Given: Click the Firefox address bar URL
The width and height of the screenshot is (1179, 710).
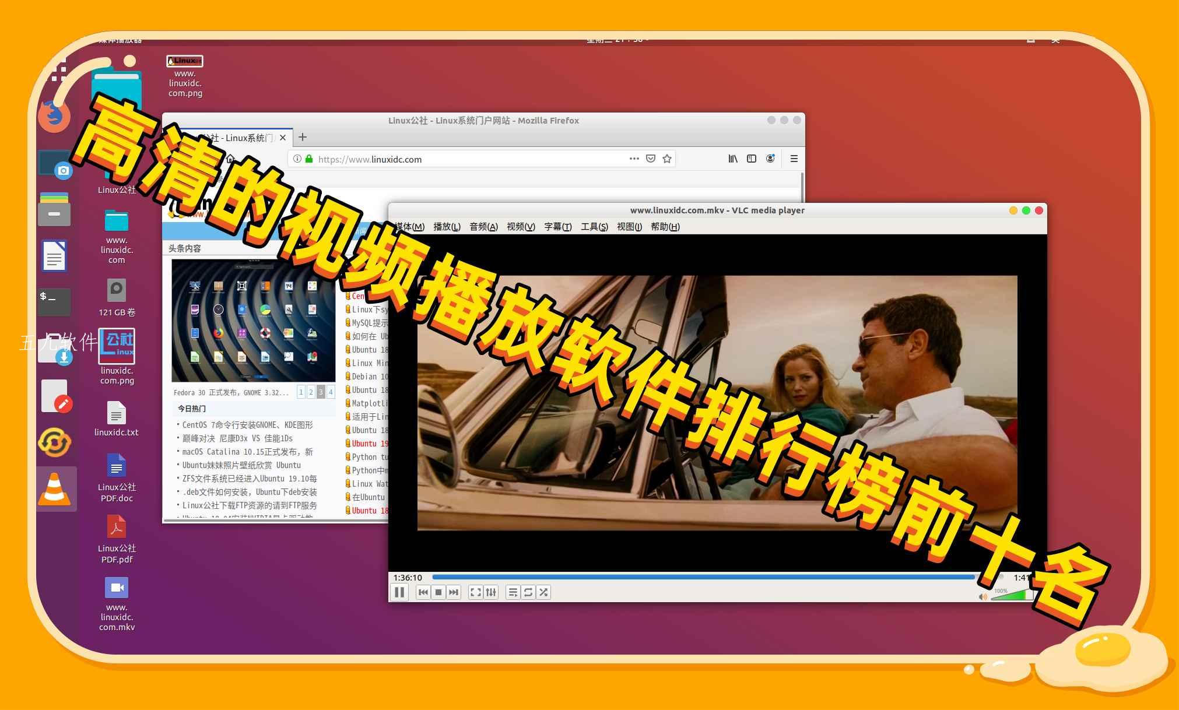Looking at the screenshot, I should pos(370,159).
